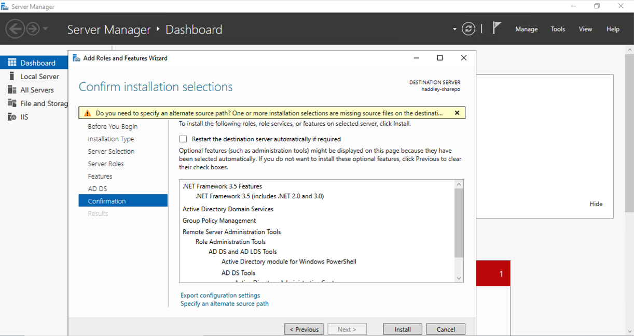
Task: Click the warning triangle icon in yellow banner
Action: pyautogui.click(x=87, y=113)
